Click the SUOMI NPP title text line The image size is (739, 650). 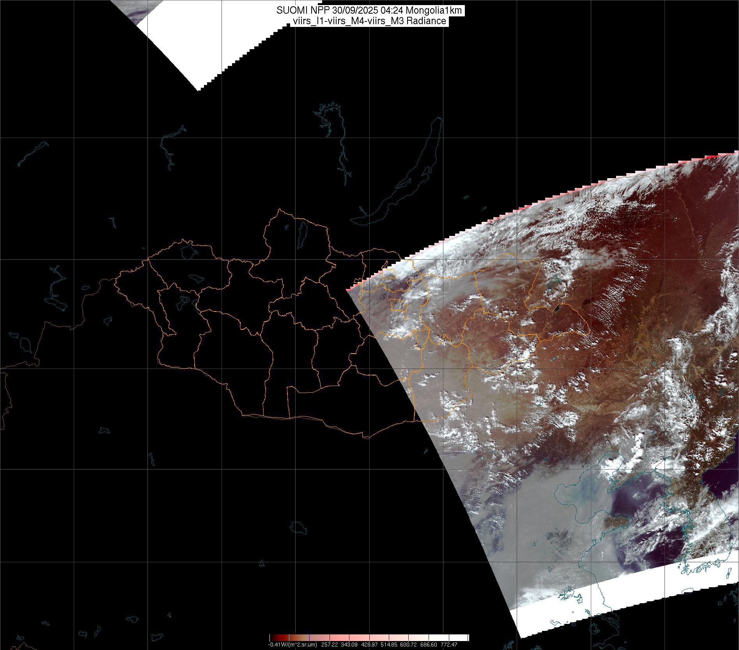pyautogui.click(x=369, y=11)
